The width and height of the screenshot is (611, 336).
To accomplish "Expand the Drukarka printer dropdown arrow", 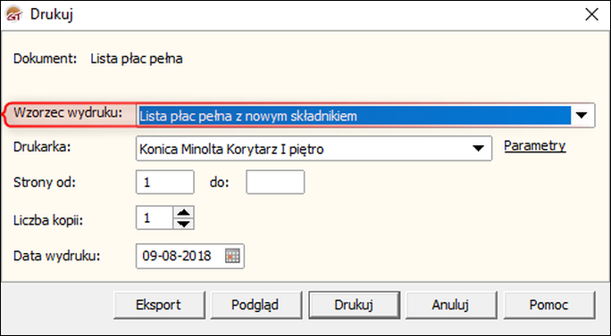I will pos(479,148).
